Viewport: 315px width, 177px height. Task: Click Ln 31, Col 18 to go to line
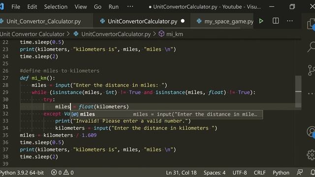coord(181,173)
